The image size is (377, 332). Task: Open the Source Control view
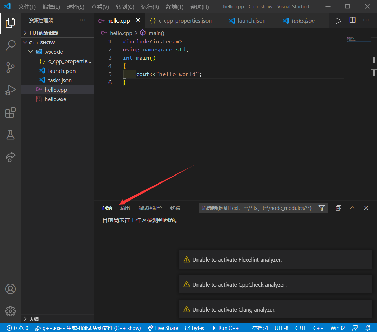[10, 68]
